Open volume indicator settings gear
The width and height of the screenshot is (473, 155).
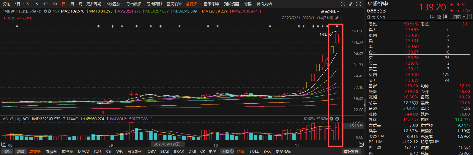(x=331, y=118)
